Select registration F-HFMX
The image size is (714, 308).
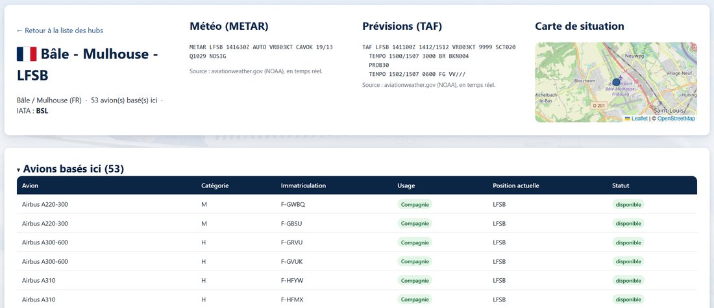click(x=292, y=300)
